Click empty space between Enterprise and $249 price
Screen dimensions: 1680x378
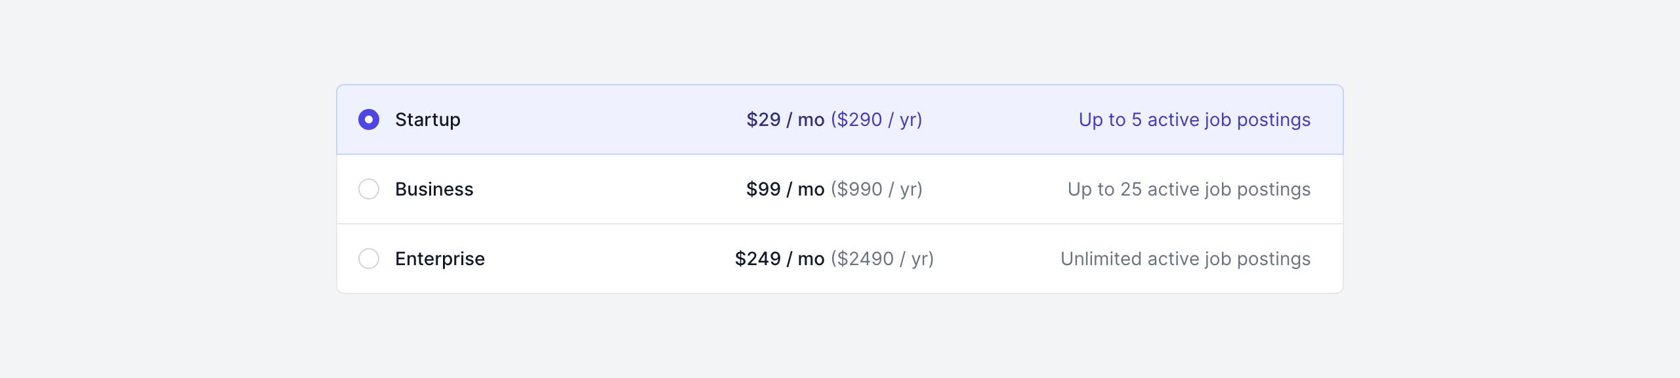tap(610, 259)
